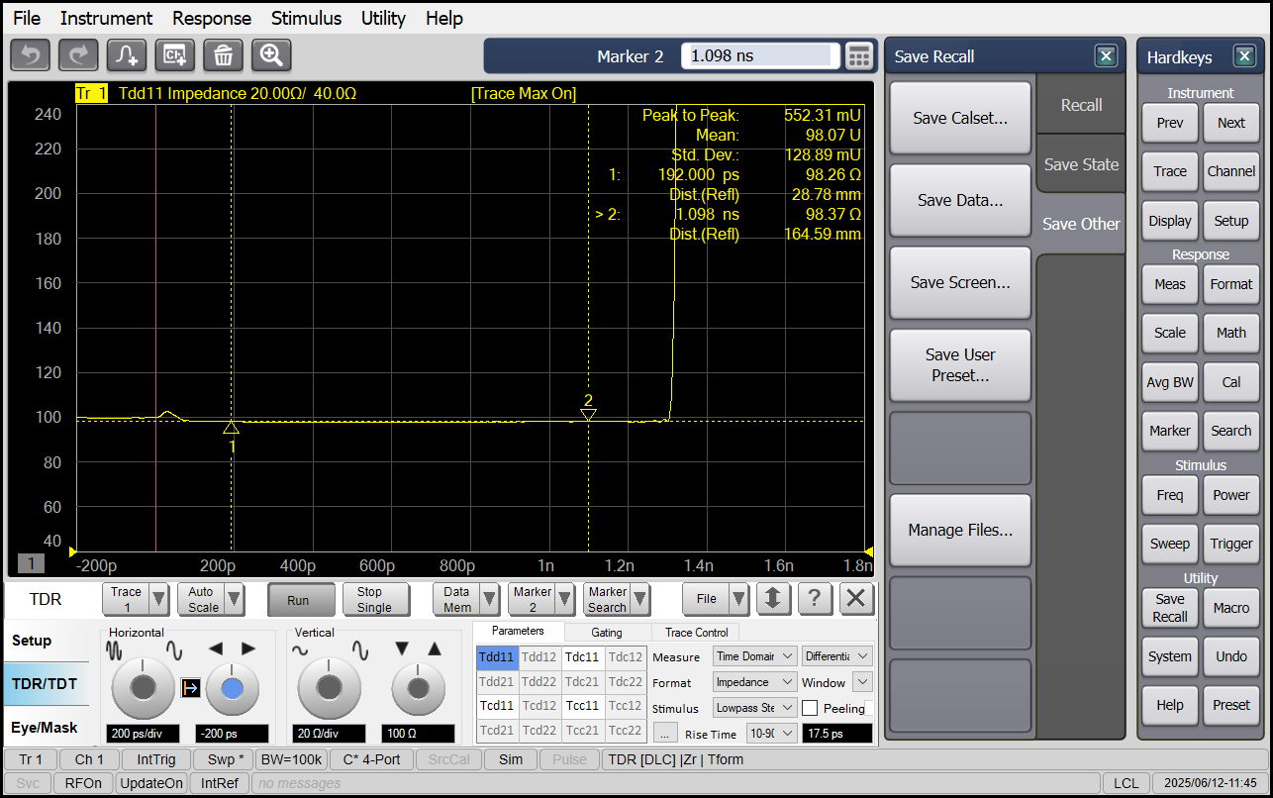Select the Tcc11 parameter cell
Viewport: 1273px width, 798px height.
582,706
